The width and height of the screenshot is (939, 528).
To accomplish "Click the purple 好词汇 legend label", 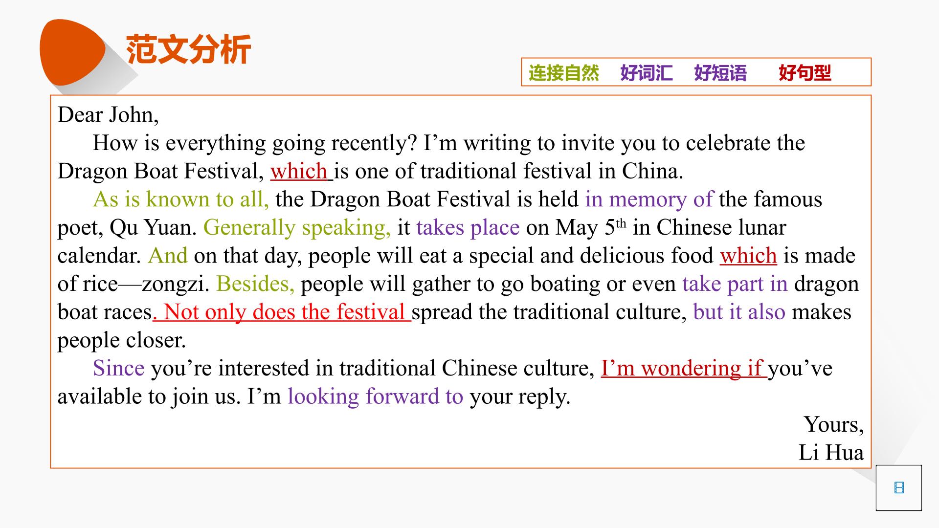I will coord(647,73).
